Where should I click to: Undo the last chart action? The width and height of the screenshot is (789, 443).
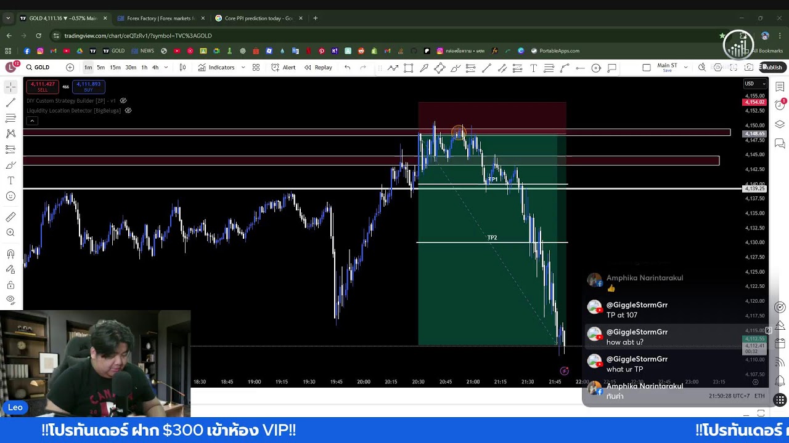348,67
